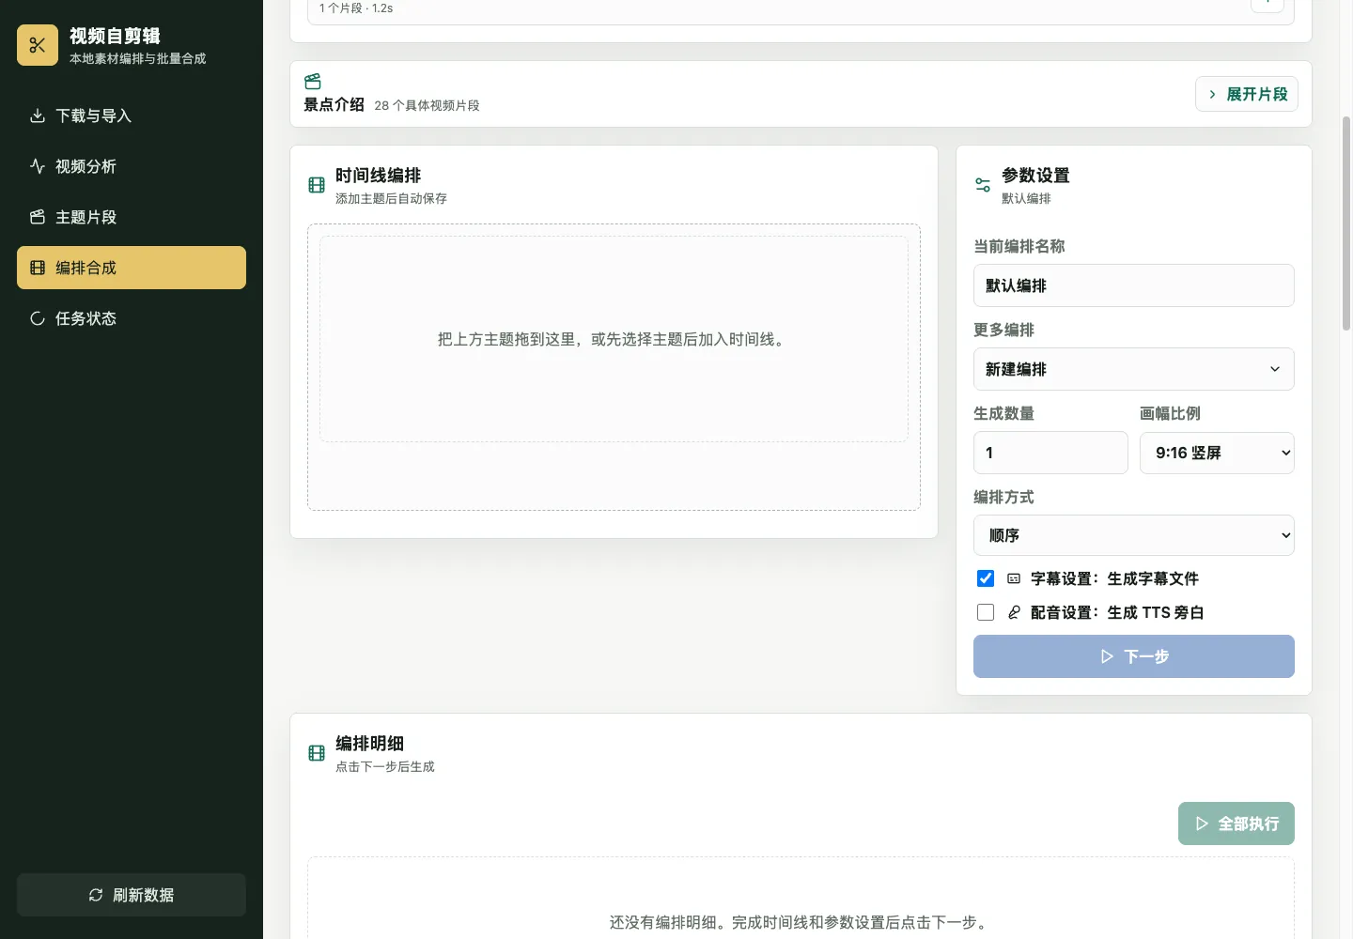Viewport: 1353px width, 939px height.
Task: Click the page vertical scrollbar thumb
Action: click(x=1346, y=223)
